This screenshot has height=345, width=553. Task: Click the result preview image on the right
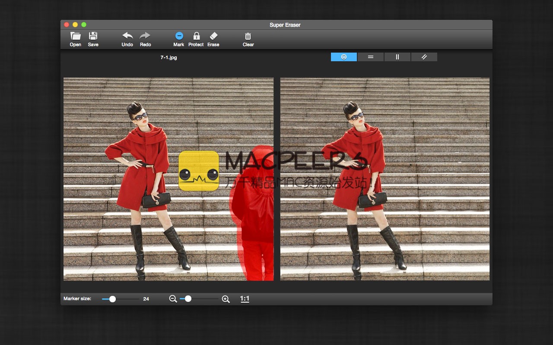(x=385, y=179)
